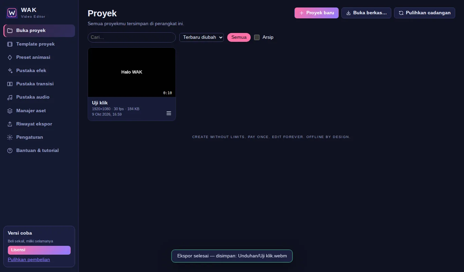464x272 pixels.
Task: Select Pengaturan from the sidebar
Action: 39,137
